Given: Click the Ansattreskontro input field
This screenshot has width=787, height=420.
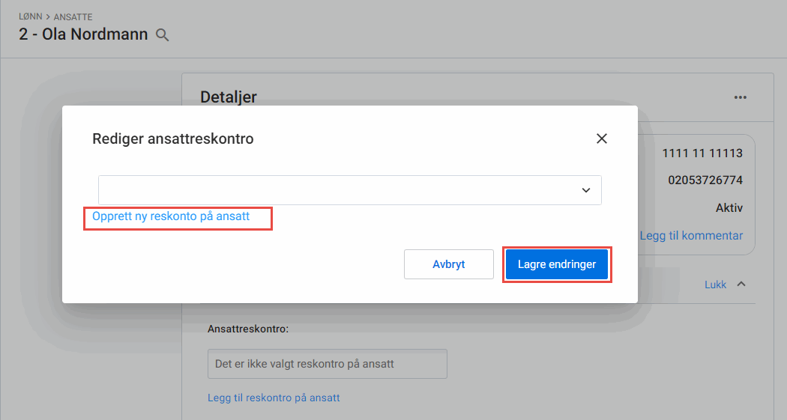Looking at the screenshot, I should [x=327, y=364].
